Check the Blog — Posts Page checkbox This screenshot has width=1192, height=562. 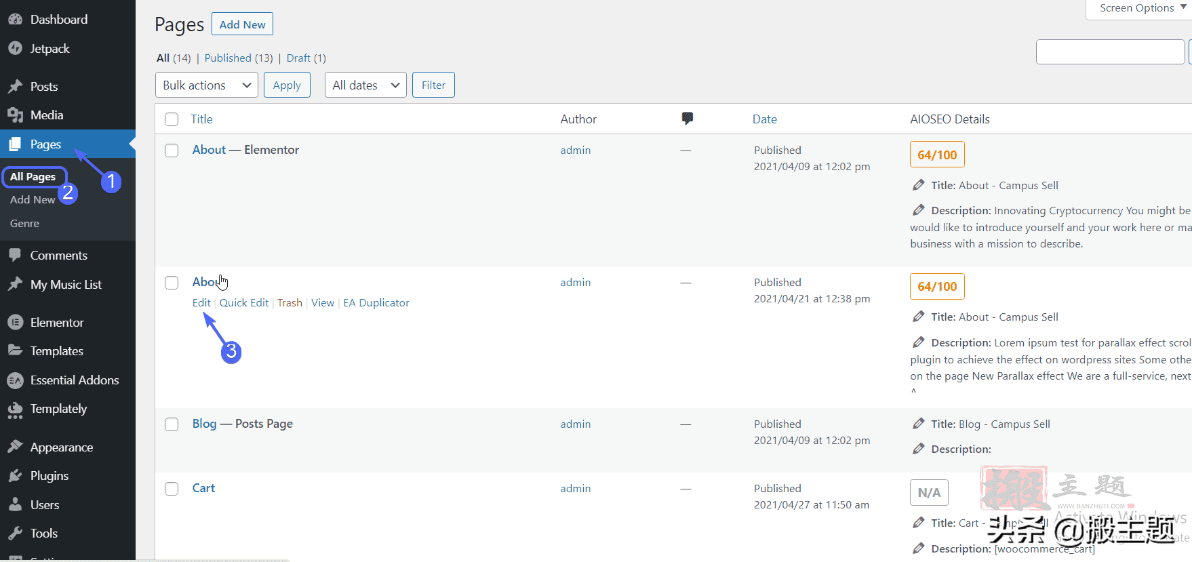tap(172, 424)
